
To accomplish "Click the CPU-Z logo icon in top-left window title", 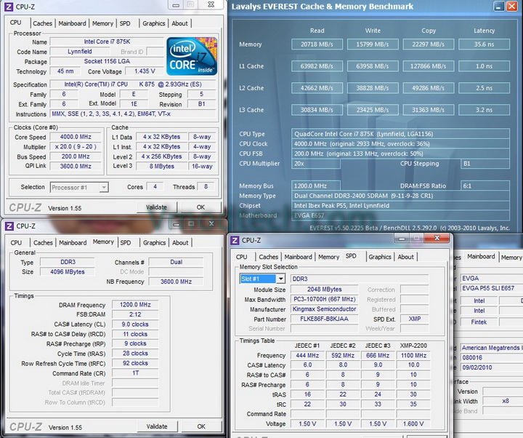I will (x=9, y=7).
